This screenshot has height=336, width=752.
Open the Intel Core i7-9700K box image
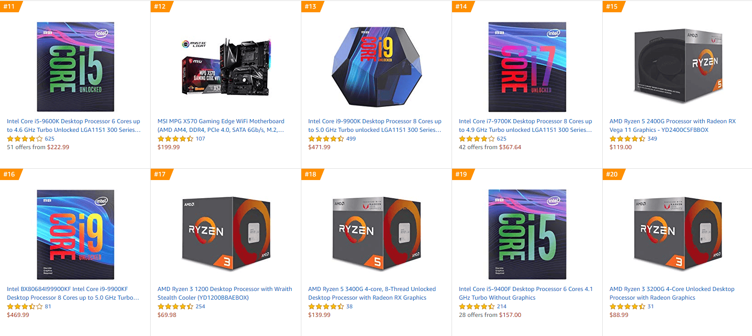pos(527,67)
